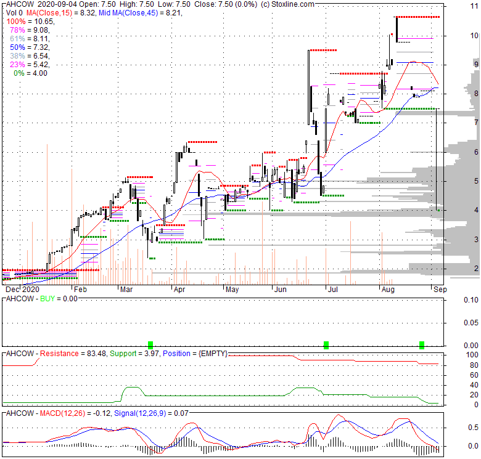Click the green dotted support line at 7.50
The image size is (481, 459).
coord(409,109)
